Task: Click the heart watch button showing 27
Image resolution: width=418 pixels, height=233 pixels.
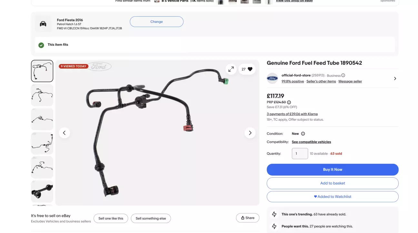Action: (247, 69)
